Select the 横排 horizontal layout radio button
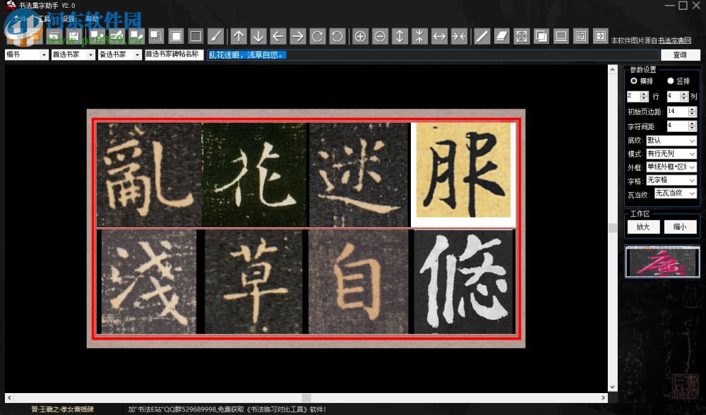The height and width of the screenshot is (415, 706). (x=635, y=80)
